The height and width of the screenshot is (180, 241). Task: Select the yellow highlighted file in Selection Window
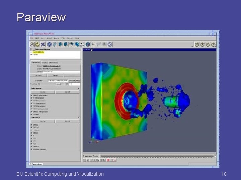(38, 52)
